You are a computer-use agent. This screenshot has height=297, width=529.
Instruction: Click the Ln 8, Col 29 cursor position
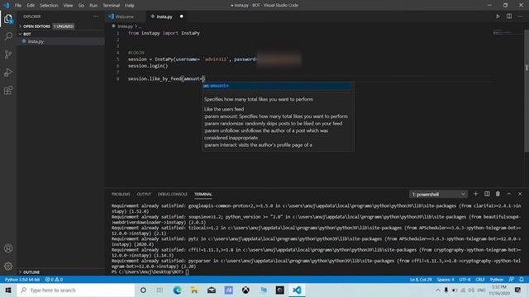(x=421, y=280)
